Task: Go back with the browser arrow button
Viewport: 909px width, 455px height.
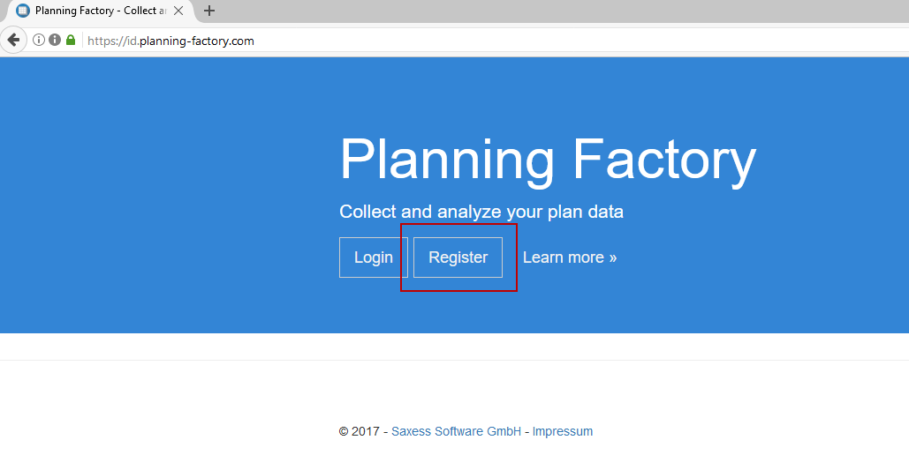Action: (13, 40)
